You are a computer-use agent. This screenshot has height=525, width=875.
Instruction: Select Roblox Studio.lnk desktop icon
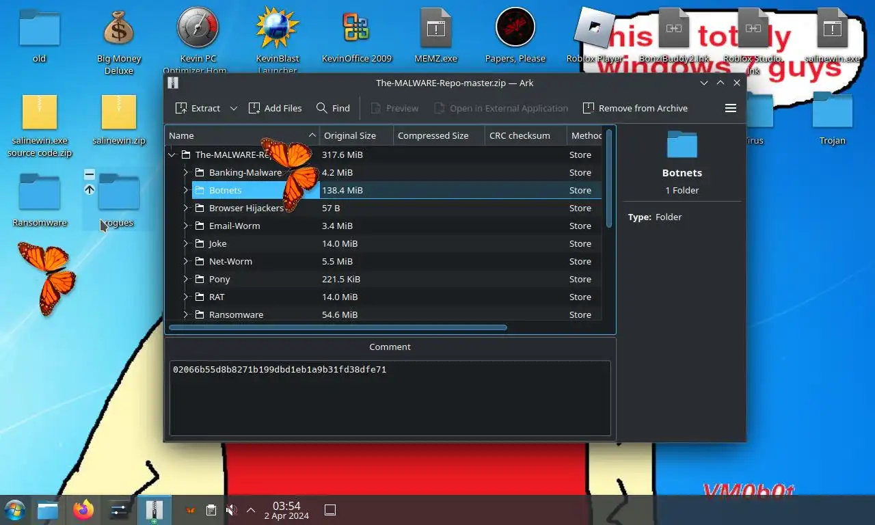tap(753, 41)
